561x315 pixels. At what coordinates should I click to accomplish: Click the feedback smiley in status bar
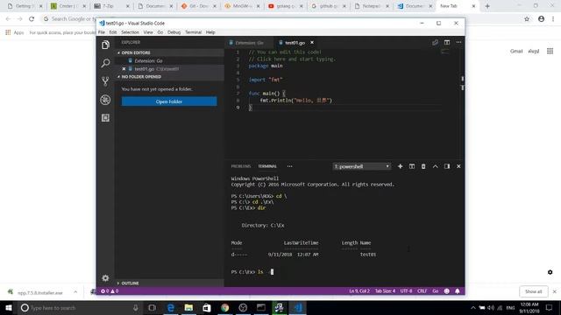(x=446, y=291)
